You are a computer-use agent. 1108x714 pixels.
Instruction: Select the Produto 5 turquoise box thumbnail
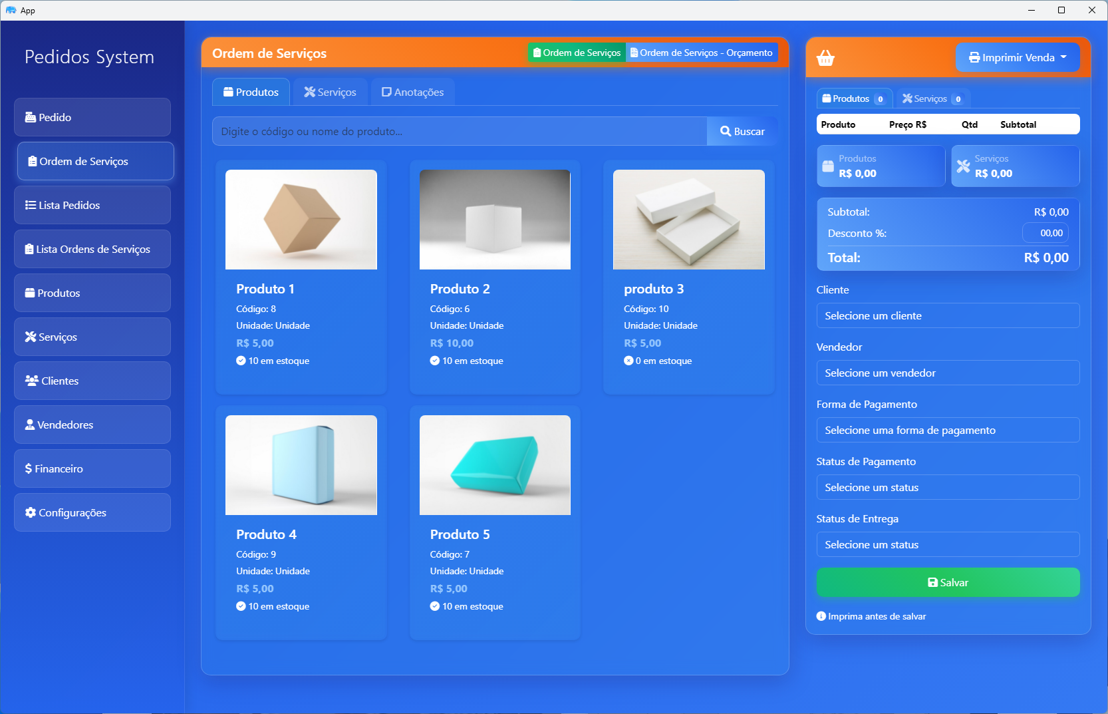(495, 464)
